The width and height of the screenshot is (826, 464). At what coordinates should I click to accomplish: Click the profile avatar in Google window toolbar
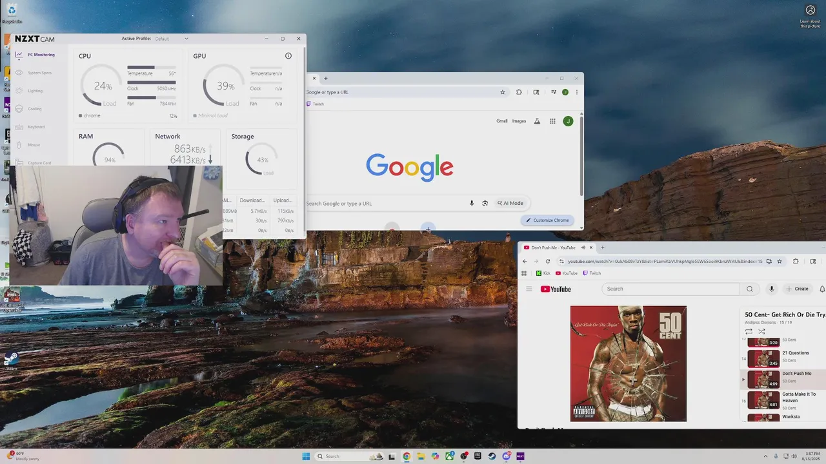[x=565, y=92]
